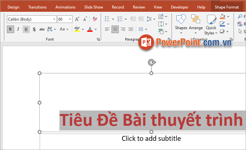Viewport: 246px width, 150px height.
Task: Expand the numbering style dropdown arrow
Action: (x=126, y=19)
